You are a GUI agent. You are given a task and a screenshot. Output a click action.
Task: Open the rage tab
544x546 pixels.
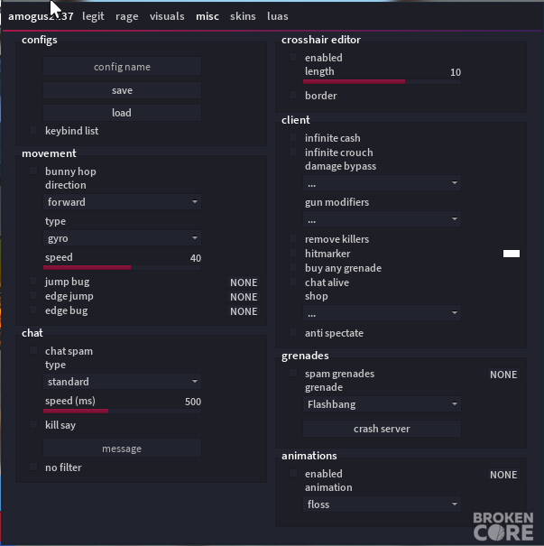(126, 16)
